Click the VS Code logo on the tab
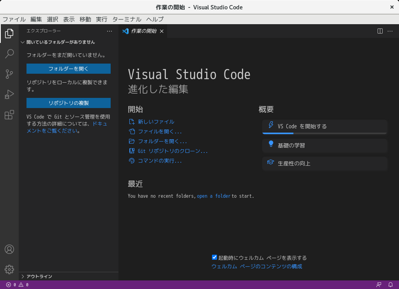Image resolution: width=399 pixels, height=289 pixels. [x=125, y=31]
